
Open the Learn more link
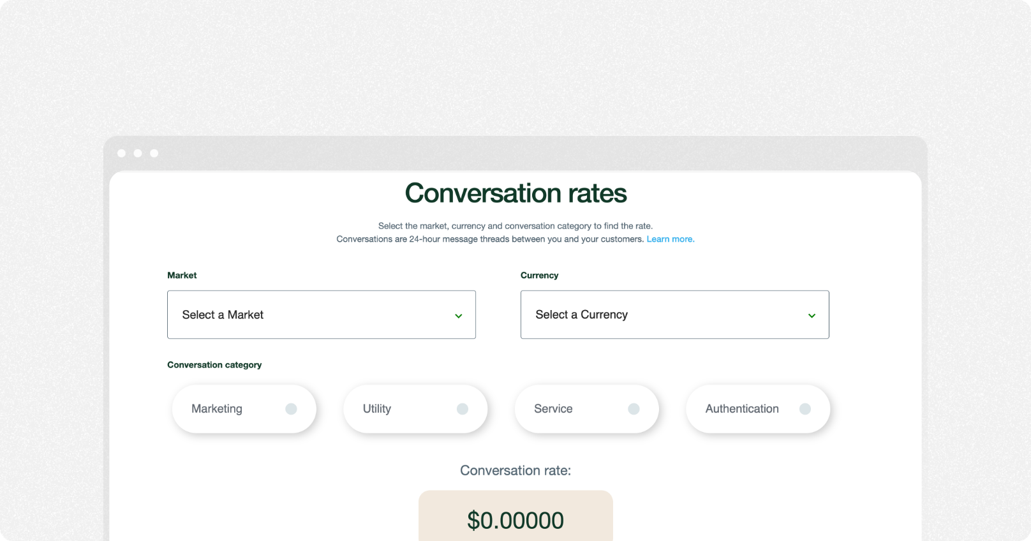pyautogui.click(x=670, y=239)
